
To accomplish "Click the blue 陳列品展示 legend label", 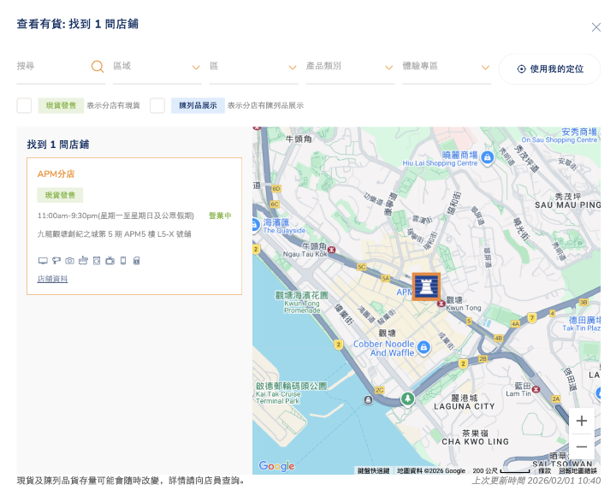I will point(198,106).
